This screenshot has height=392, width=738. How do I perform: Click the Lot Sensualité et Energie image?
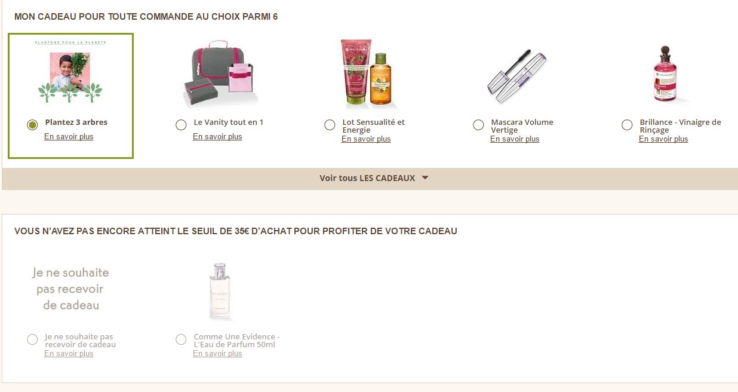[x=366, y=74]
